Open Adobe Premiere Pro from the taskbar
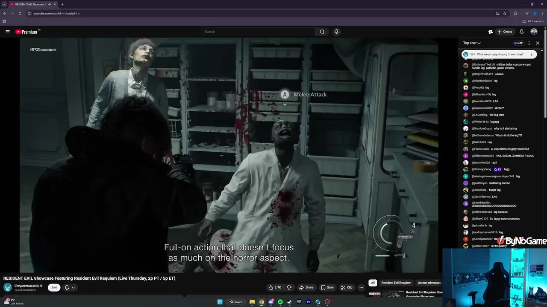Viewport: 547px width, 307px height. point(309,302)
